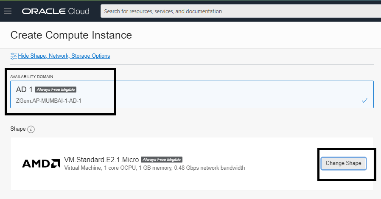The height and width of the screenshot is (199, 381).
Task: Click the Oracle Cloud logo
Action: (x=56, y=11)
